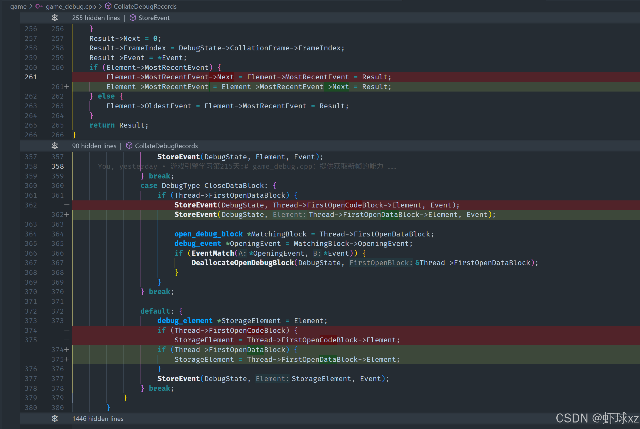Open the game folder breadcrumb
The width and height of the screenshot is (640, 429).
18,6
